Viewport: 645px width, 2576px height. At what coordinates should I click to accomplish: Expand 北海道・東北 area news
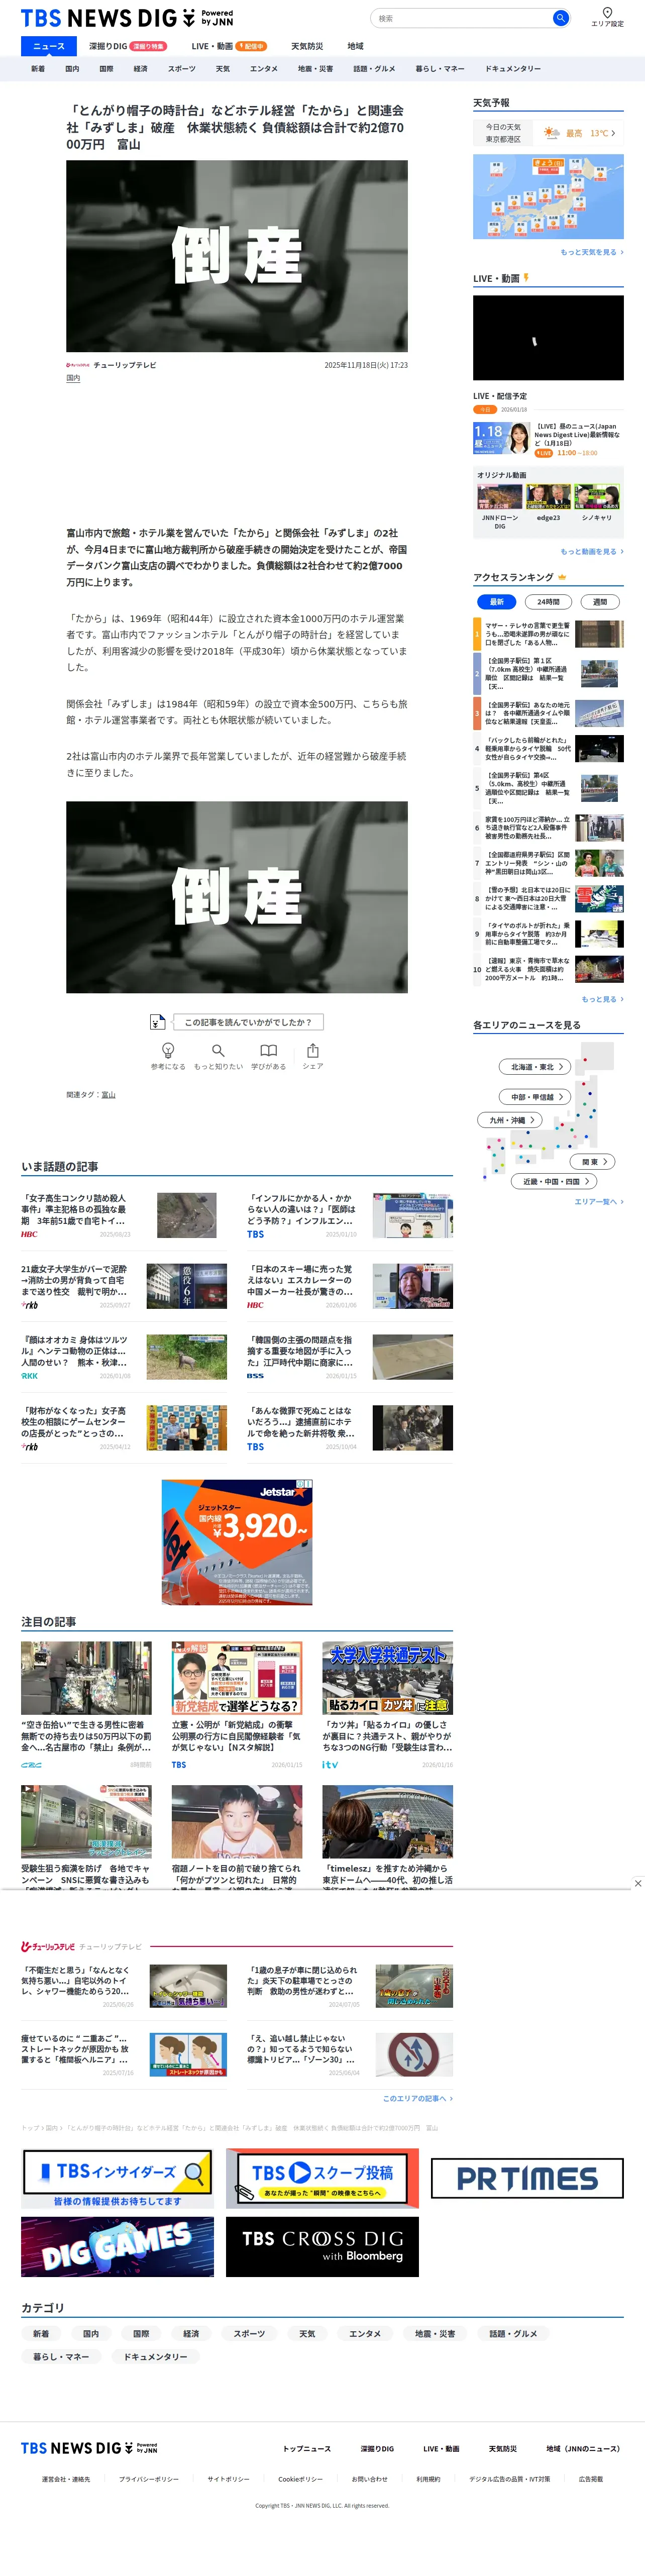click(535, 1067)
